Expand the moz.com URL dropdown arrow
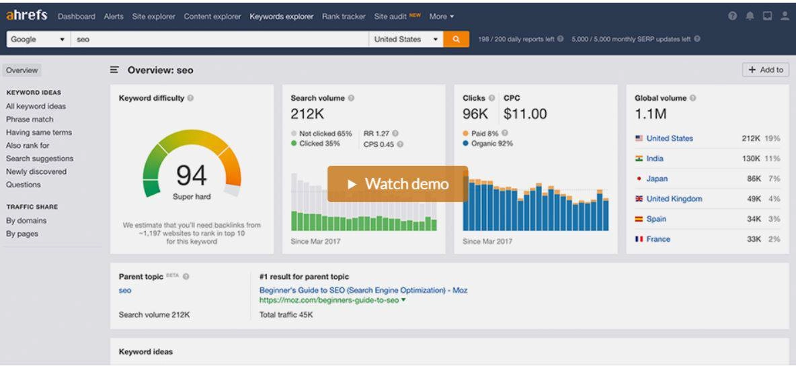 (x=403, y=300)
